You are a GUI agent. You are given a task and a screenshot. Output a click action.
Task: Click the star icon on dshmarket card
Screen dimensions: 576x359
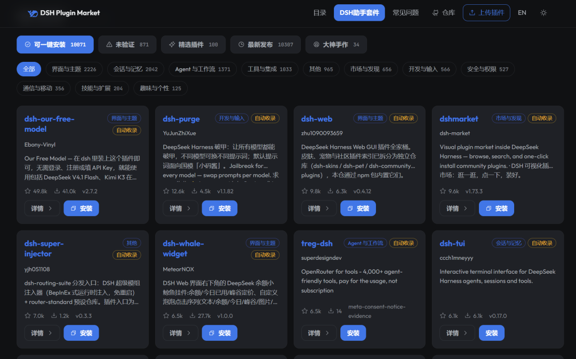point(443,191)
